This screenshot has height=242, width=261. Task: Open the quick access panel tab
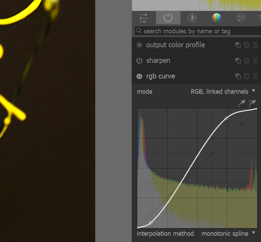click(x=144, y=18)
